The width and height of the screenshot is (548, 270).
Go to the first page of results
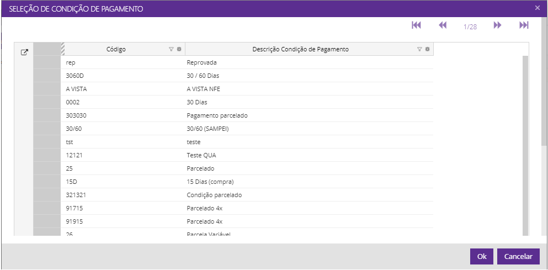[x=416, y=25]
